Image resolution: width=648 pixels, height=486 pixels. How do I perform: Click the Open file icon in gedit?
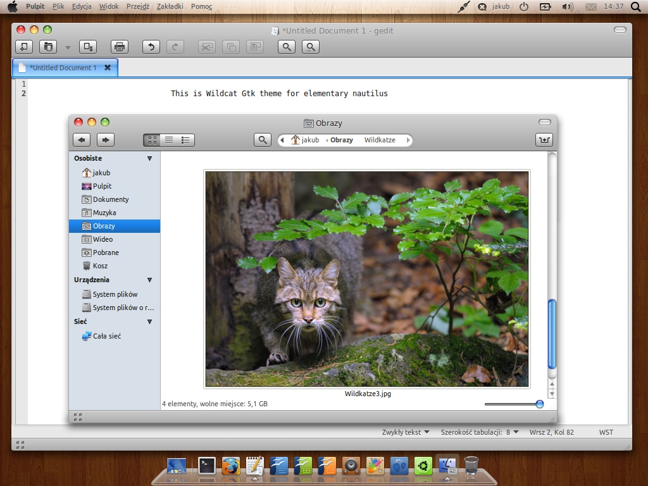(48, 47)
